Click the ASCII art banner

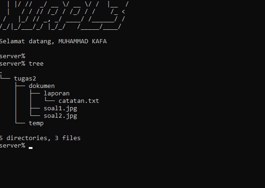coord(64,15)
